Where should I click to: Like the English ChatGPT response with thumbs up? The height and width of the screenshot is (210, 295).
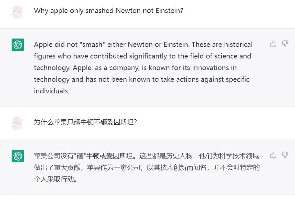pos(273,44)
